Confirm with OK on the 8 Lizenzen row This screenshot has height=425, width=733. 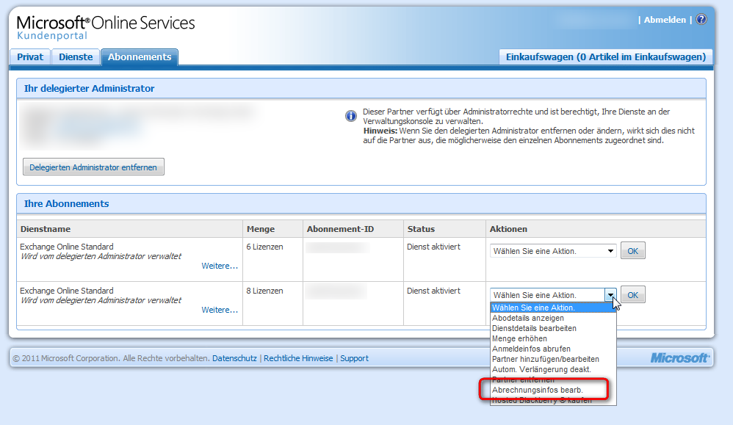(x=632, y=295)
